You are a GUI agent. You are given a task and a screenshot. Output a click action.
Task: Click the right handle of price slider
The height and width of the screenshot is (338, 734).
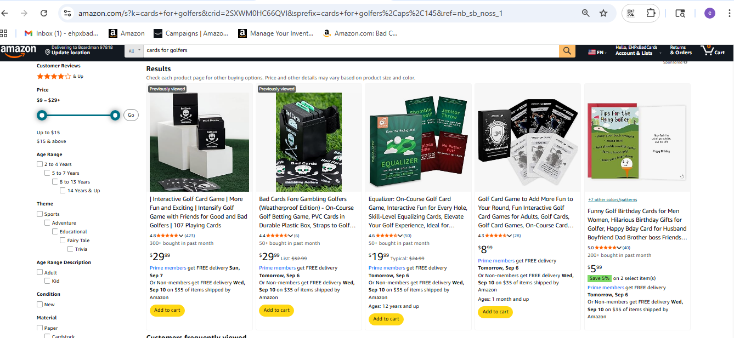(x=115, y=115)
